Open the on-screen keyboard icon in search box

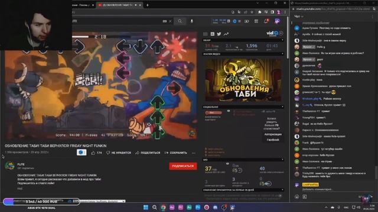coord(165,21)
